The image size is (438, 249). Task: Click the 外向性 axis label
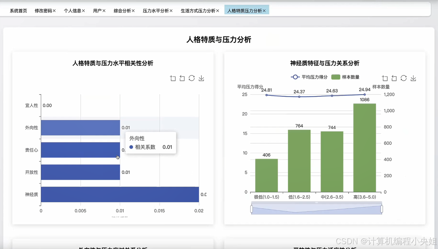[x=32, y=128]
